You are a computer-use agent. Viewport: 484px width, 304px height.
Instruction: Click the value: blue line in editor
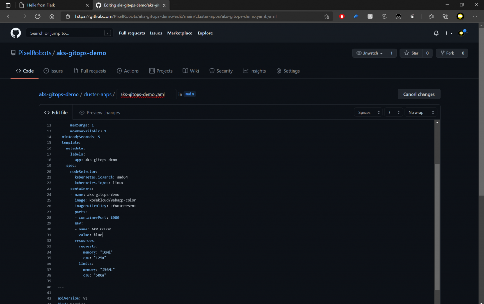click(x=90, y=235)
